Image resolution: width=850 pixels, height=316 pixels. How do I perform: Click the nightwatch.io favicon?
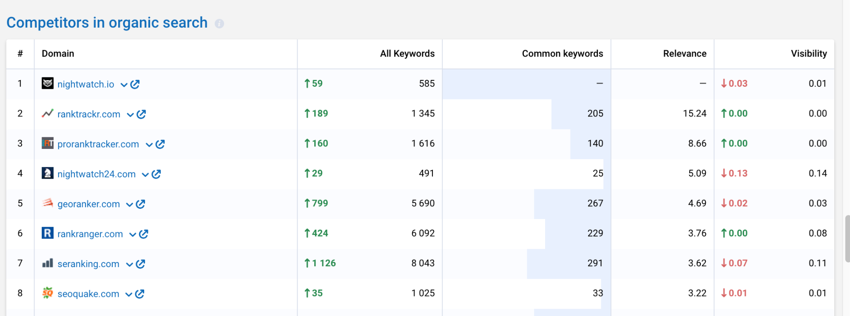(x=48, y=83)
